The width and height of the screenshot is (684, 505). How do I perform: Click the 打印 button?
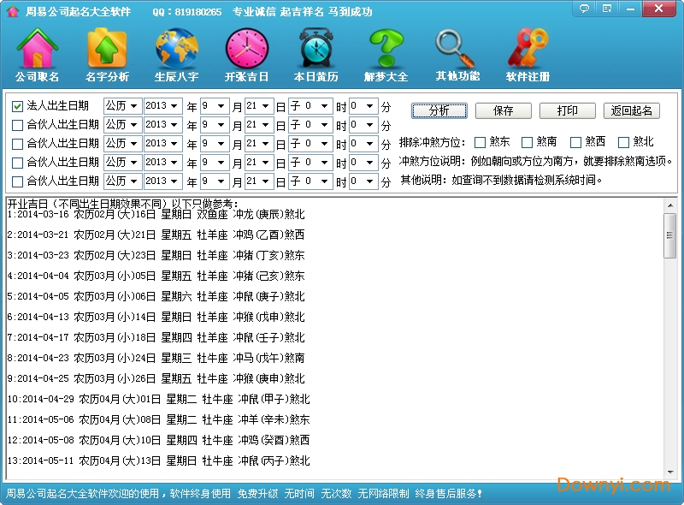567,110
